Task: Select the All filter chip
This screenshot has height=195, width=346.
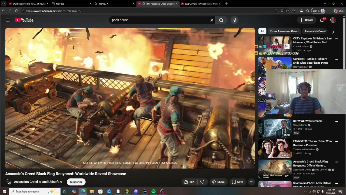Action: [262, 31]
